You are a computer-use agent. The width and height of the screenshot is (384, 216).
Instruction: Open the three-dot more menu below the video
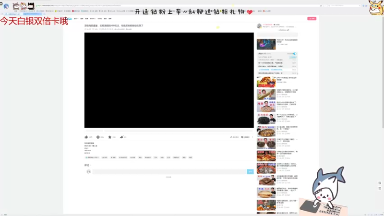pos(253,137)
